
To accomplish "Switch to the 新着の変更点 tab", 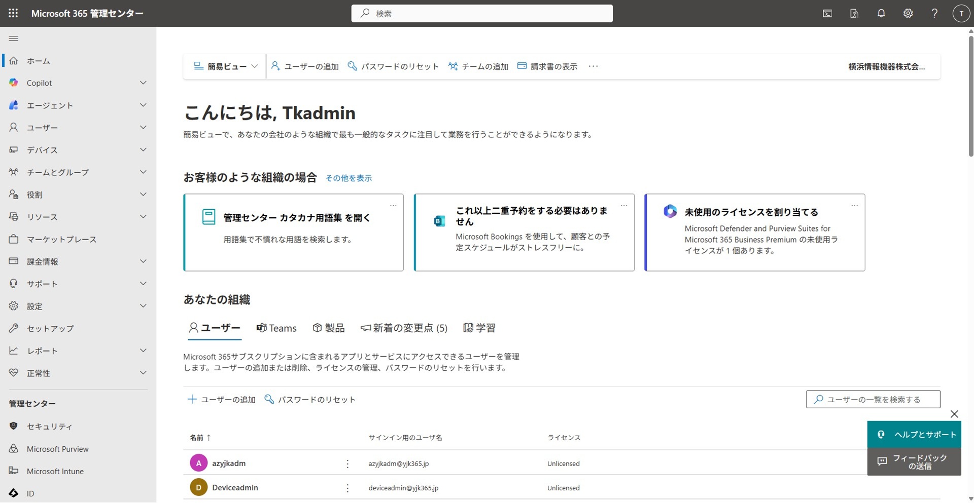I will [404, 328].
